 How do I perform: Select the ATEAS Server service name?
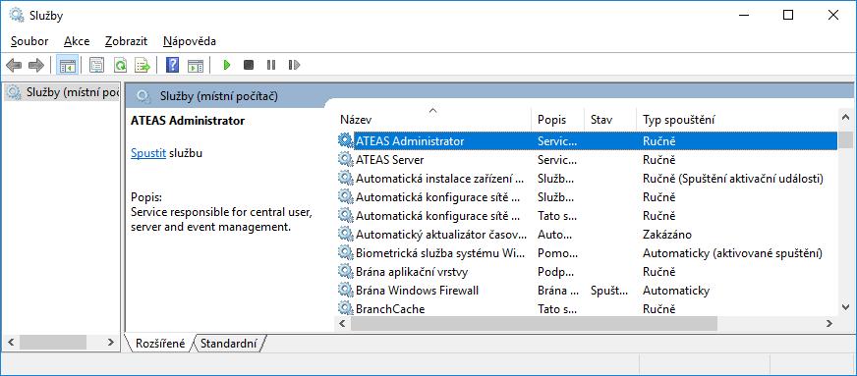coord(390,160)
